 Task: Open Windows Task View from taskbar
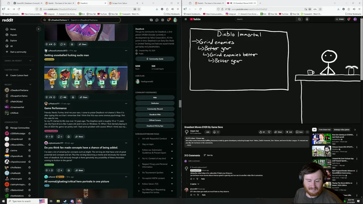pos(51,201)
